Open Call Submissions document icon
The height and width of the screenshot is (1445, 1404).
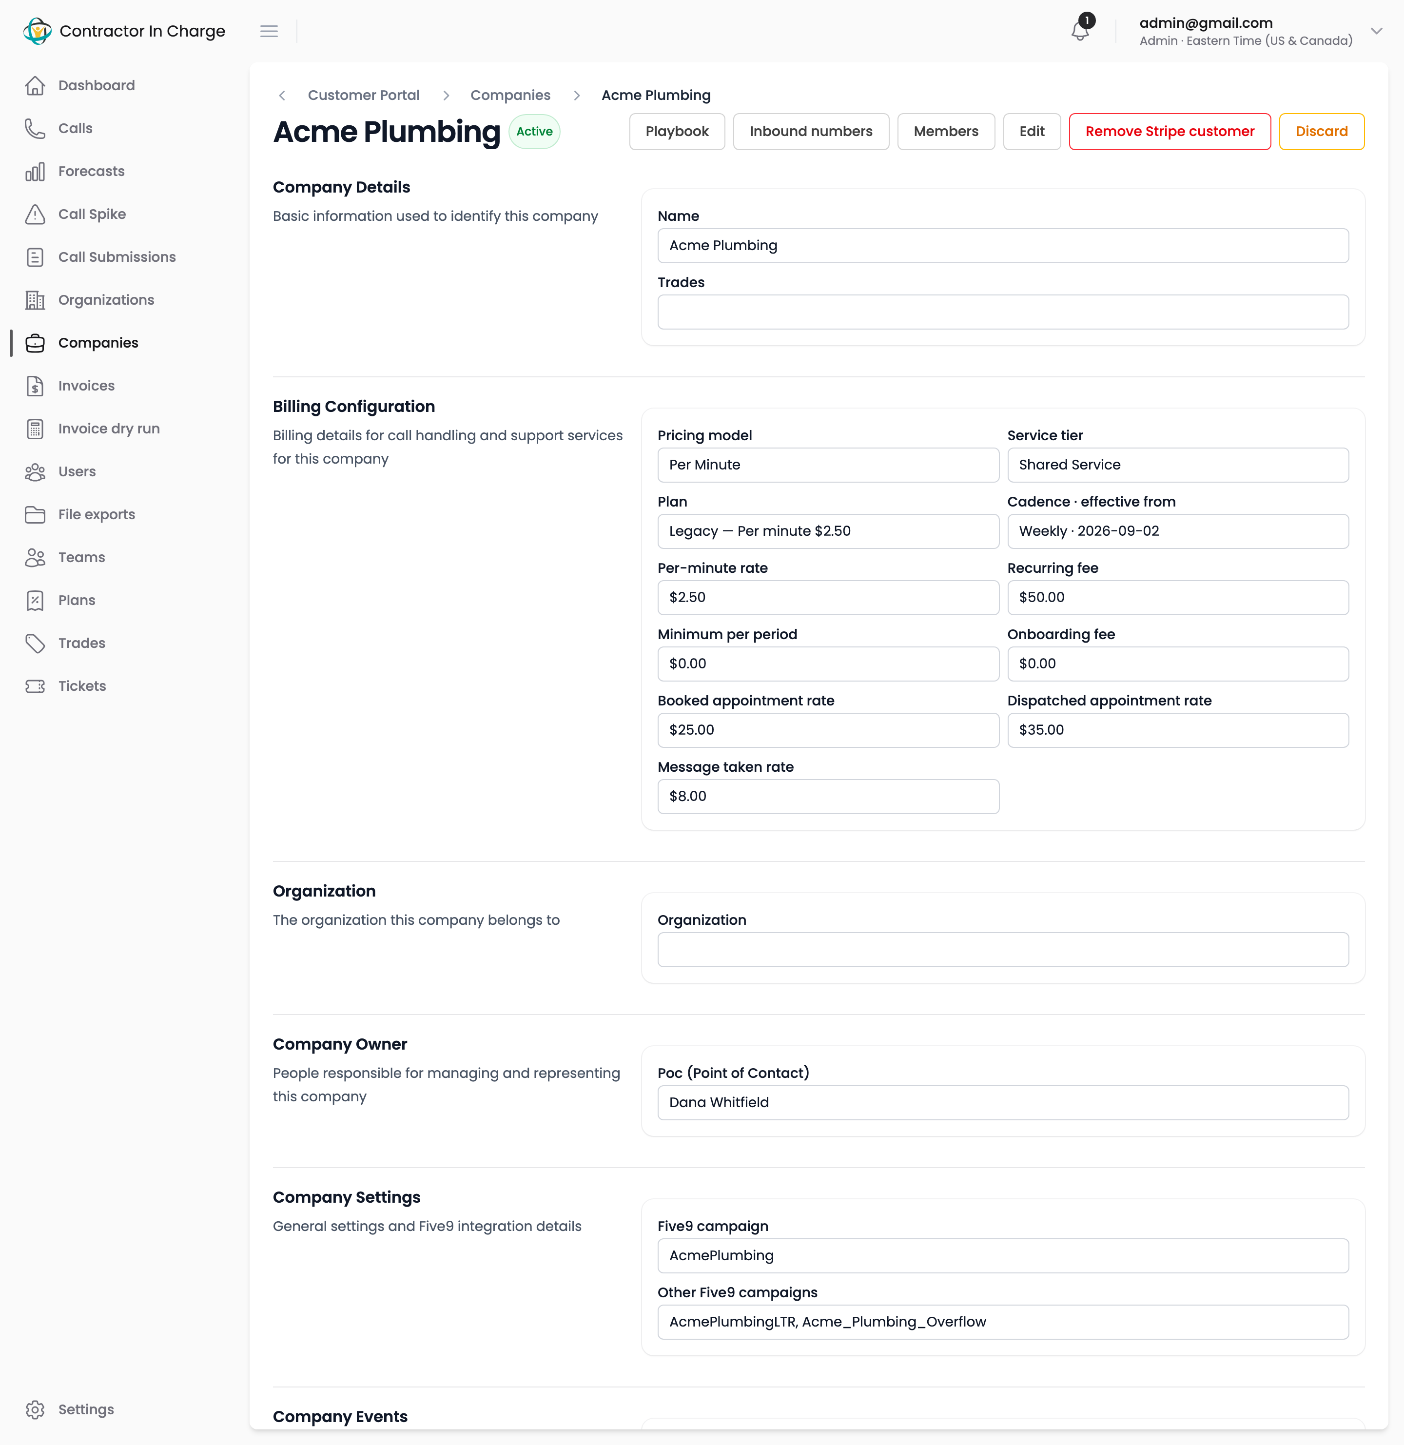(35, 256)
